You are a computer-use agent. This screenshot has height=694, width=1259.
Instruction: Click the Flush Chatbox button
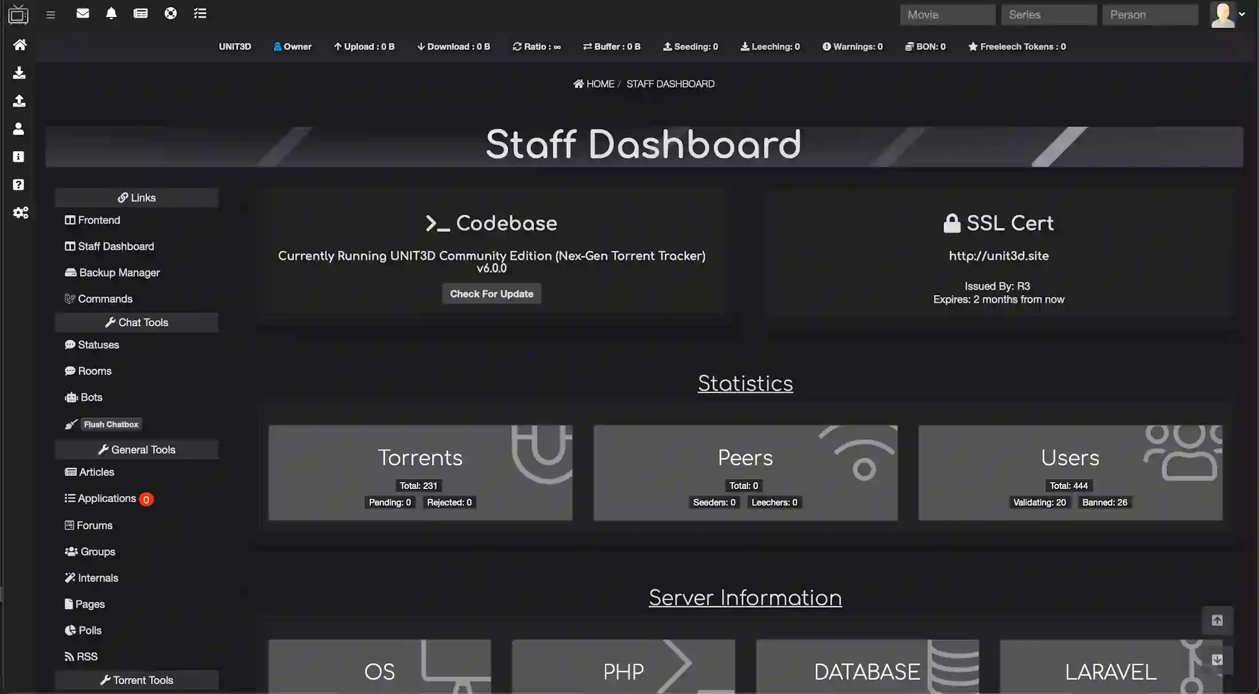pyautogui.click(x=111, y=424)
